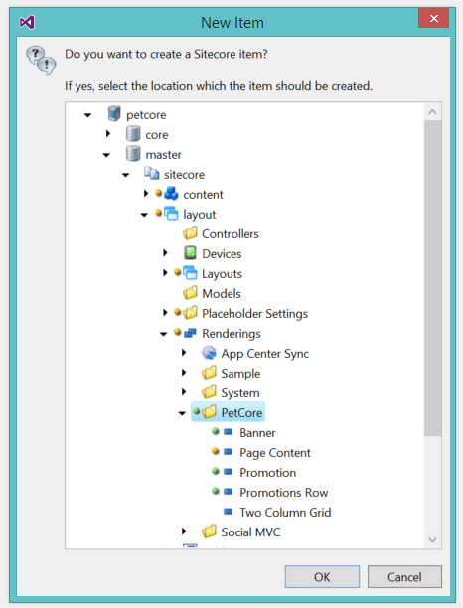Click the question speech bubbles icon
Viewport: 463px width, 608px height.
tap(41, 60)
